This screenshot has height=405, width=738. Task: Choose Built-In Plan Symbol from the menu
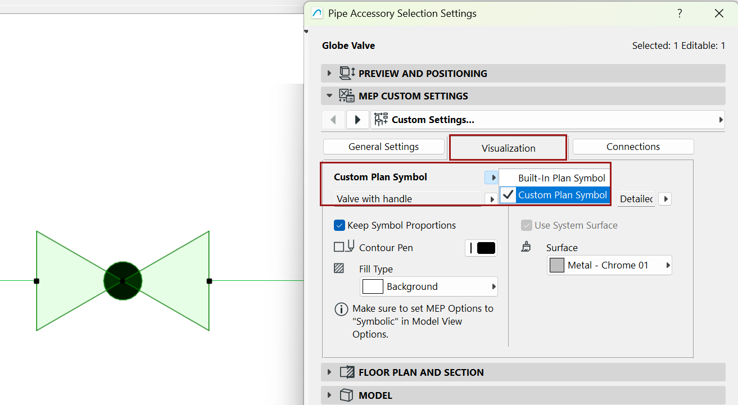[x=554, y=178]
